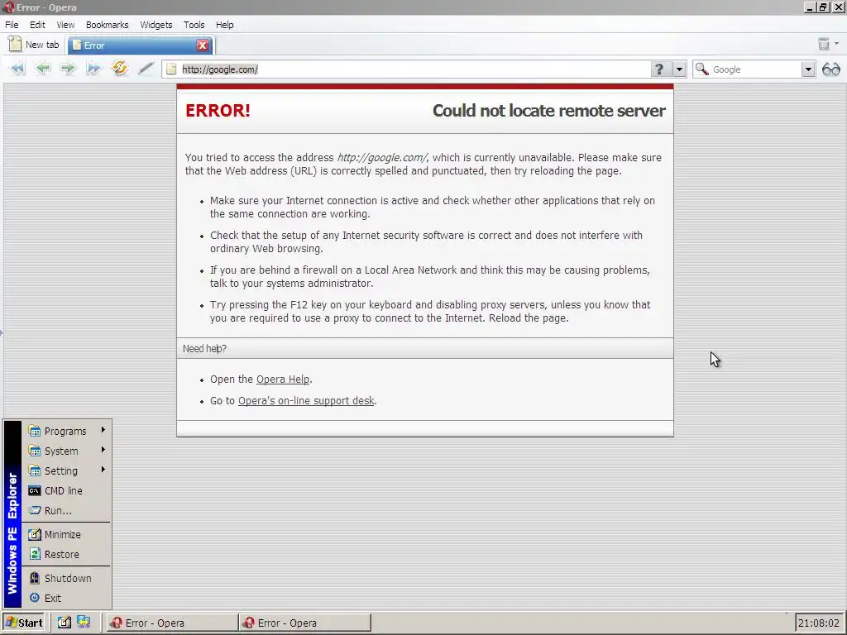Click the Need help? heading text
Screen dimensions: 847x635
tap(204, 349)
